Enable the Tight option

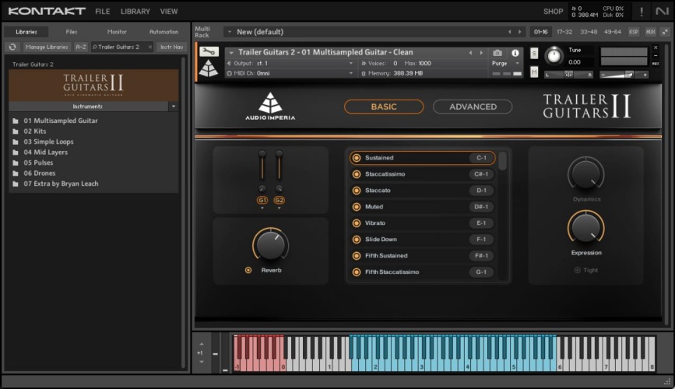coord(577,270)
